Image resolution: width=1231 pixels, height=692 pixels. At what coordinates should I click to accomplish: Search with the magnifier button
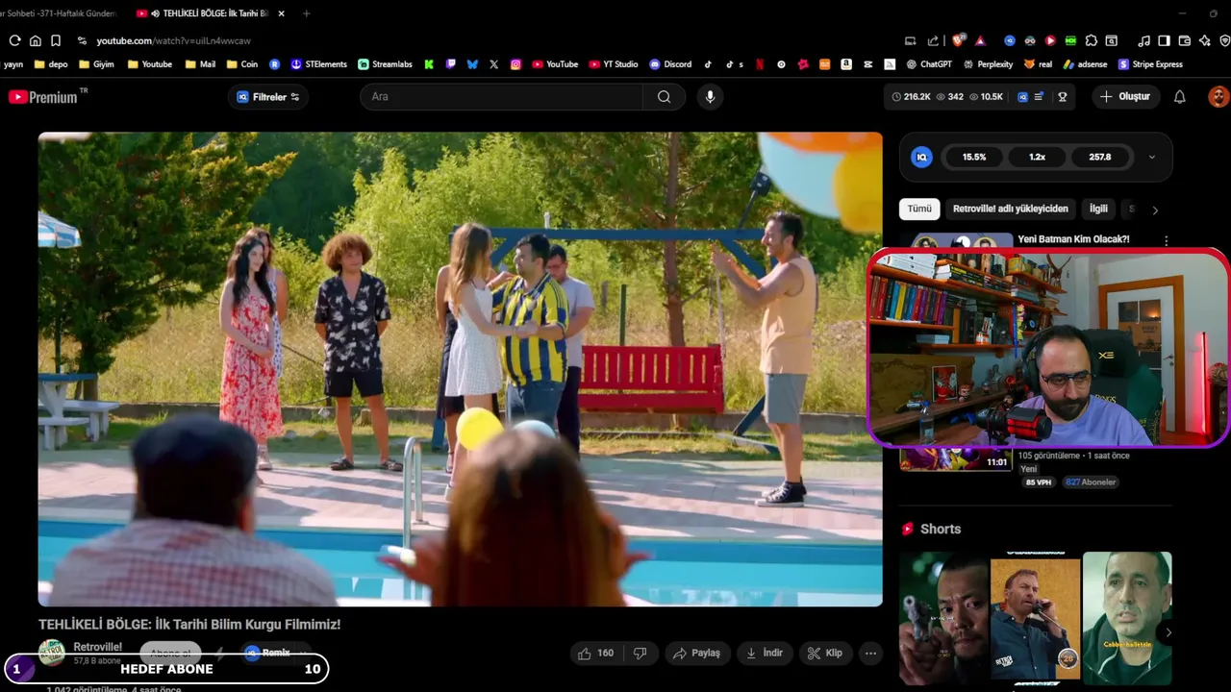click(664, 96)
